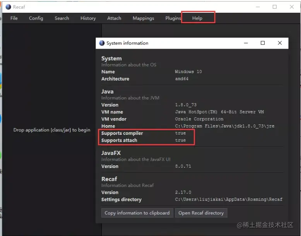Click the 'Java' section heading
The height and width of the screenshot is (236, 301).
(107, 92)
